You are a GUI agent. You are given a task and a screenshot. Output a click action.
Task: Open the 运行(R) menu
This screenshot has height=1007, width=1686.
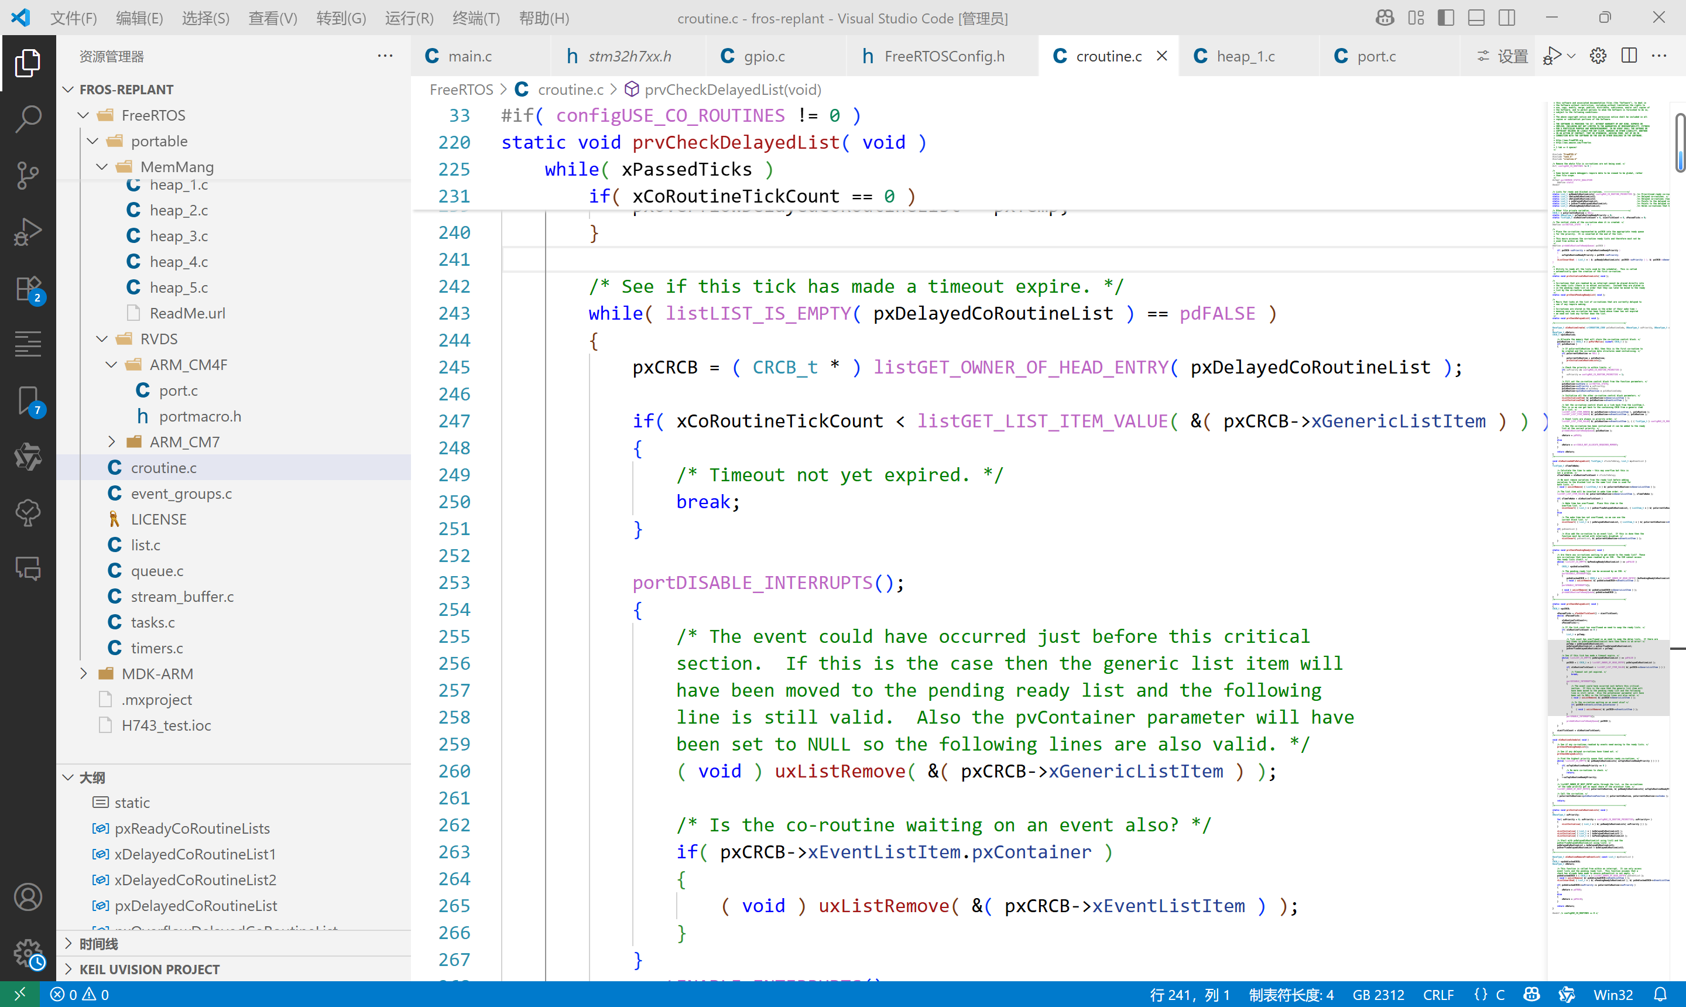pyautogui.click(x=409, y=18)
